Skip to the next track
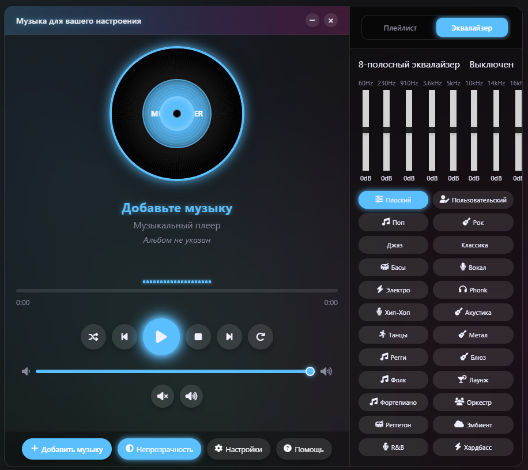The height and width of the screenshot is (470, 528). coord(229,337)
